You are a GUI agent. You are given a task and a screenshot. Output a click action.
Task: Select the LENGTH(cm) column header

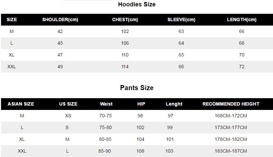click(242, 19)
